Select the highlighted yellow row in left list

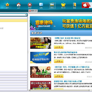14,20
